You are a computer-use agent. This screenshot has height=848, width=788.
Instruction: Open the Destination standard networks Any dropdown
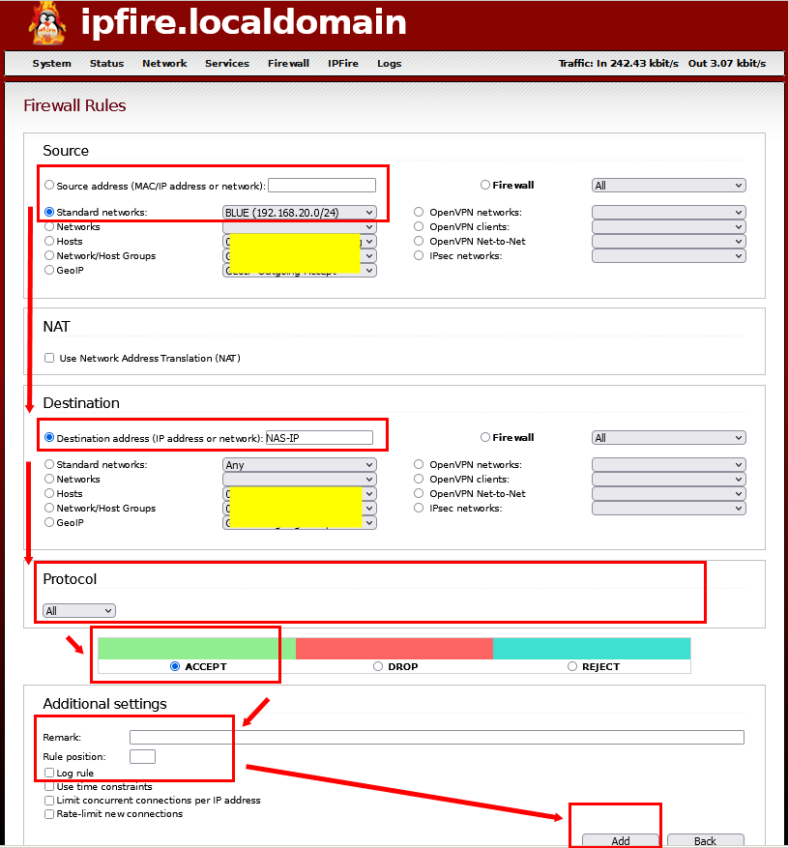[x=299, y=464]
